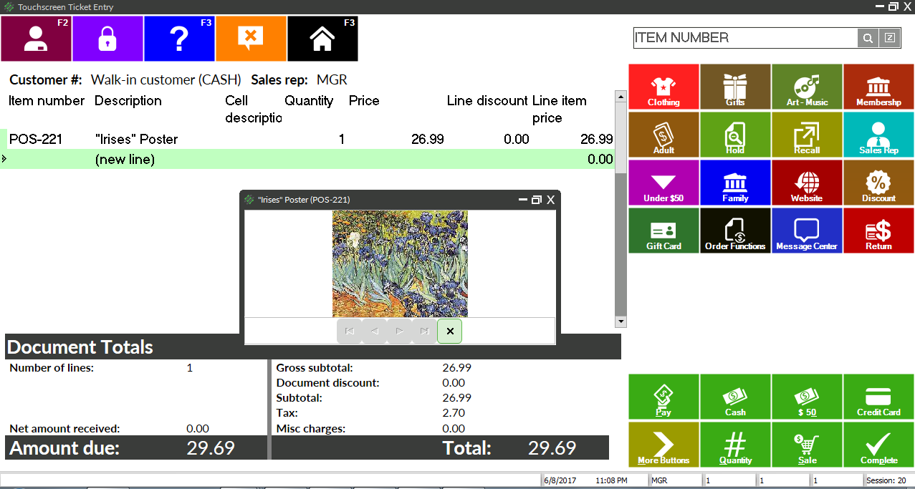Expand More Buttons panel
Viewport: 915px width, 489px height.
pyautogui.click(x=664, y=445)
